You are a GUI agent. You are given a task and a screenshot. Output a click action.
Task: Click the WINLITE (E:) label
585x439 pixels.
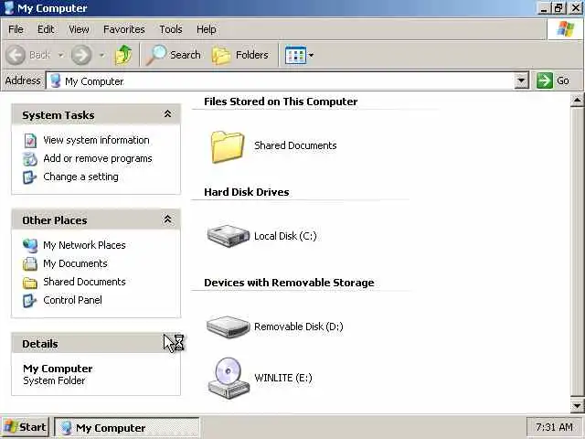click(x=283, y=378)
